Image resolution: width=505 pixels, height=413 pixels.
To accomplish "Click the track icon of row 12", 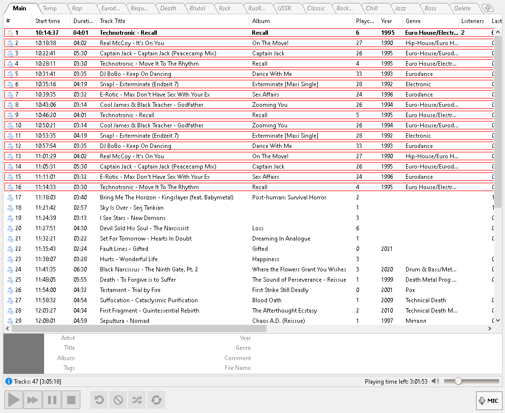I will pos(10,146).
